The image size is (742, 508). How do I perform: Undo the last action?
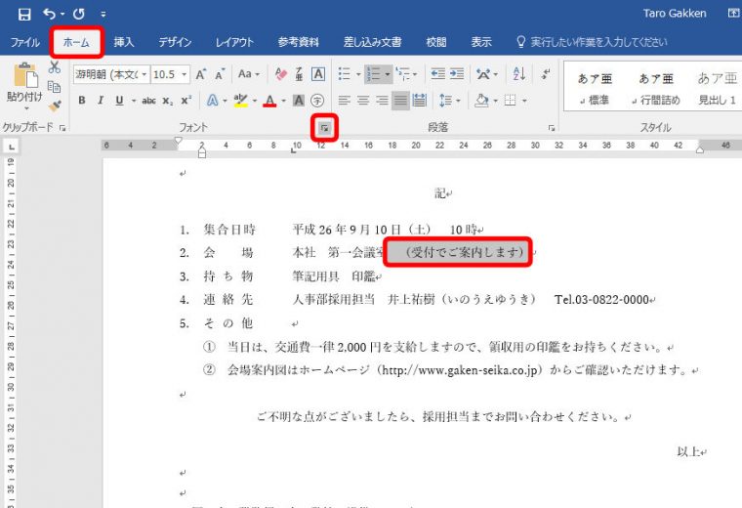pyautogui.click(x=50, y=14)
